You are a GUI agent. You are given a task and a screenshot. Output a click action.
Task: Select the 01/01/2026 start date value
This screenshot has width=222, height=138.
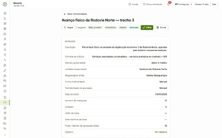tap(161, 94)
